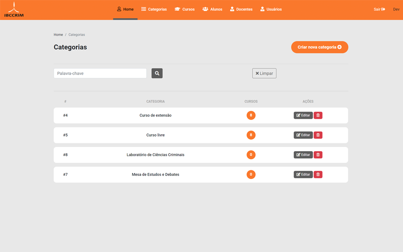Click the magnifying glass search button
This screenshot has width=403, height=252.
(157, 73)
